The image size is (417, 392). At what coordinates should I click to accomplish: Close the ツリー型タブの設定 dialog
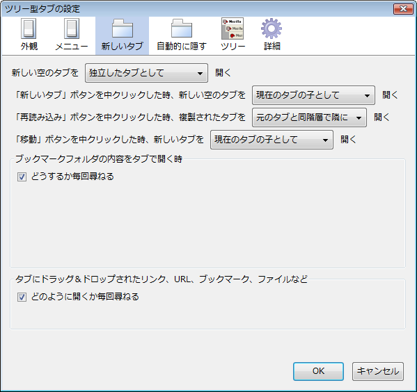[403, 9]
